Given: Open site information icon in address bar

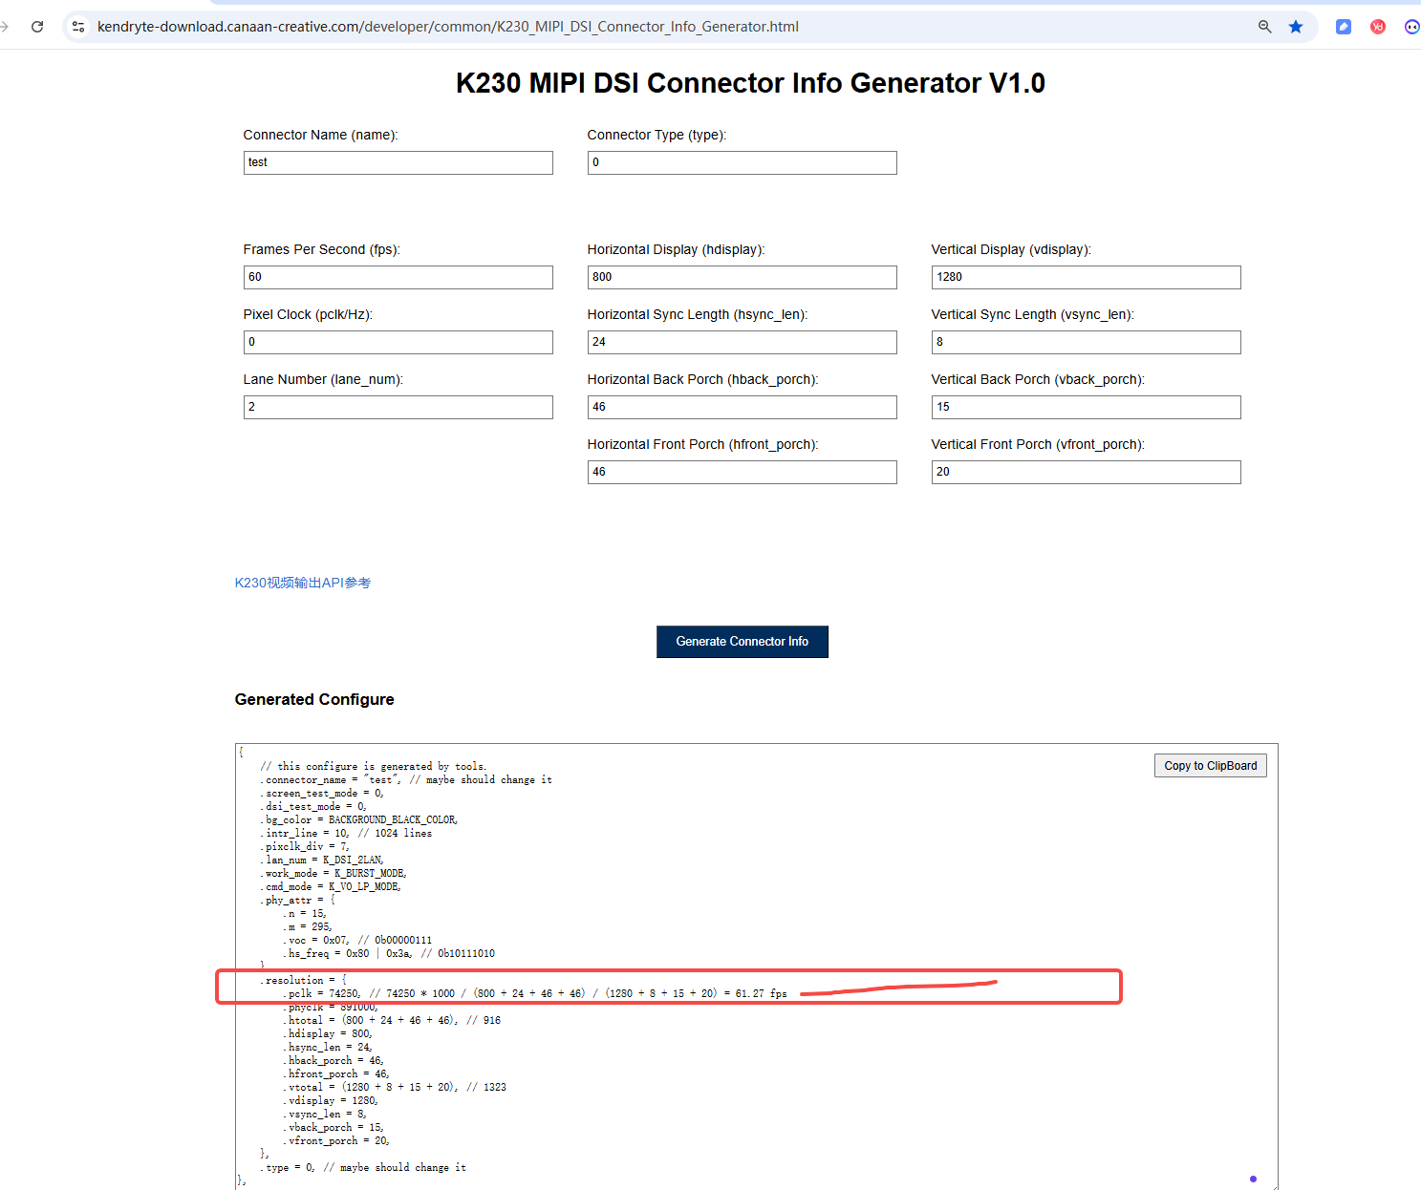Looking at the screenshot, I should [78, 27].
